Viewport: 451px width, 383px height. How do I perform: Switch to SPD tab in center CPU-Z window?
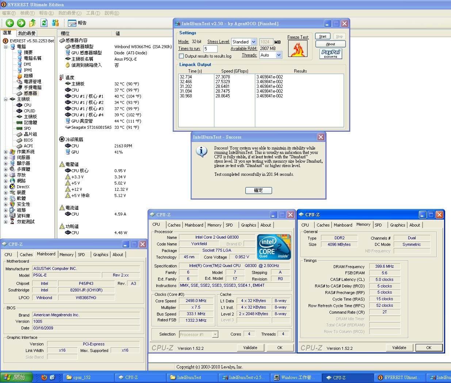pos(229,225)
